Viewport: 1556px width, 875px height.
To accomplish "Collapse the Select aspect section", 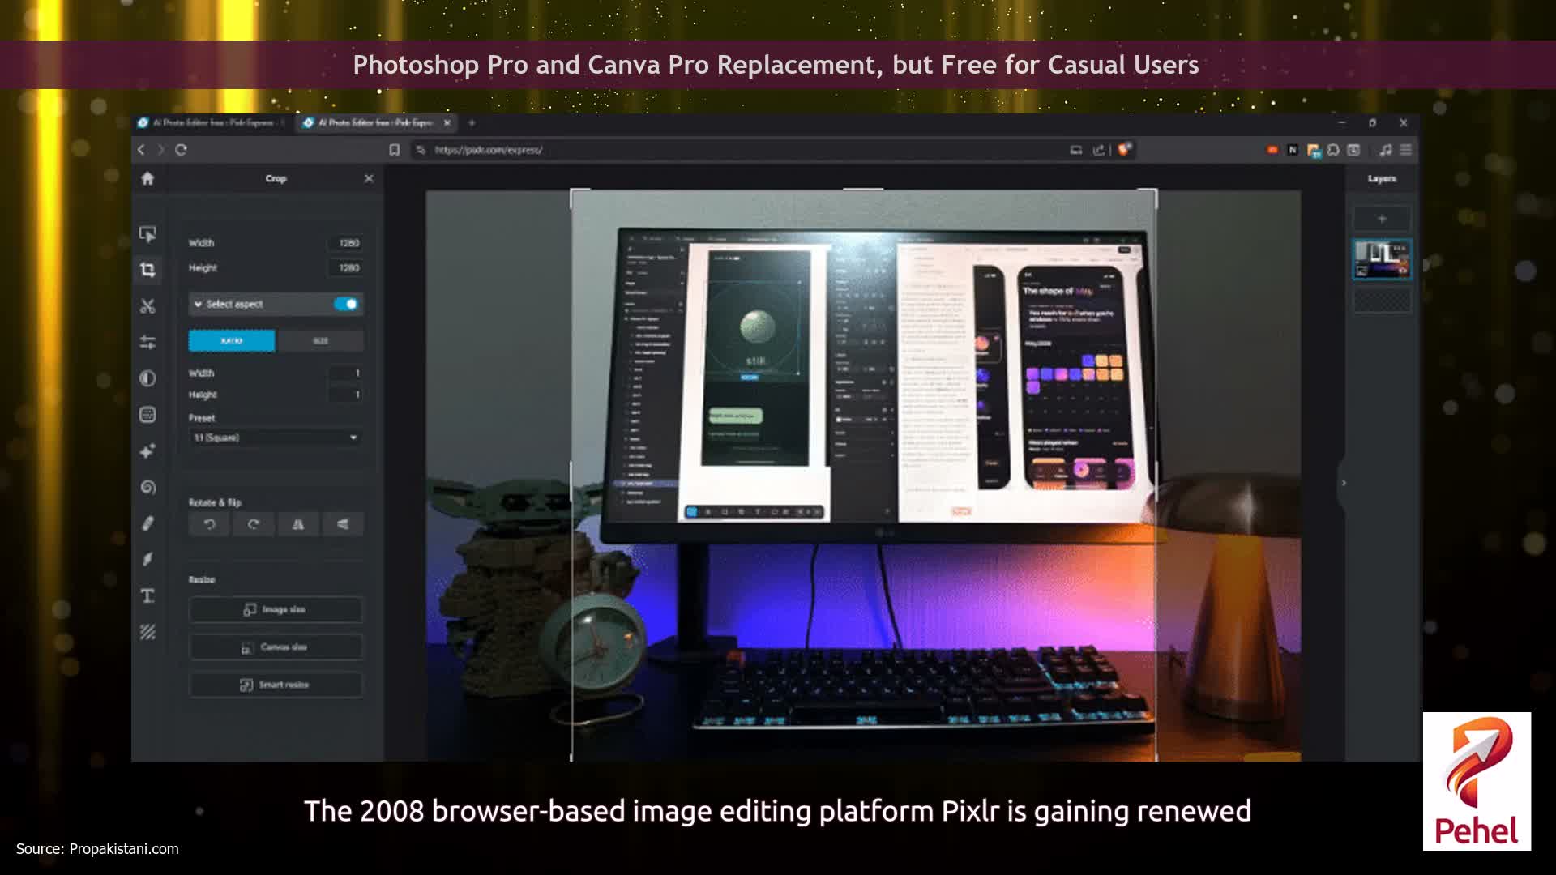I will point(198,304).
